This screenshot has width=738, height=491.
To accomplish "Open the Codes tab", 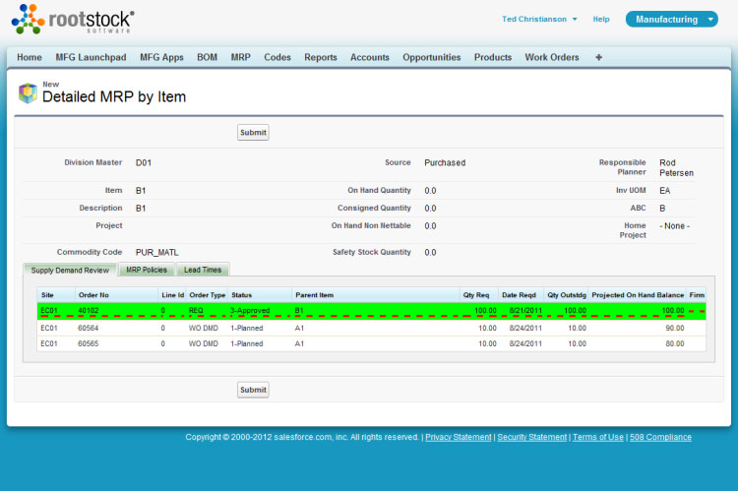I will 277,57.
